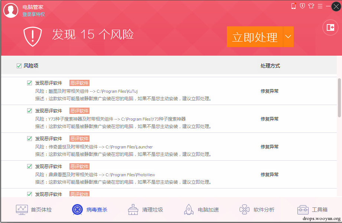Toggle the partially visible fifth risk checkbox
Image resolution: width=342 pixels, height=223 pixels.
(29, 194)
